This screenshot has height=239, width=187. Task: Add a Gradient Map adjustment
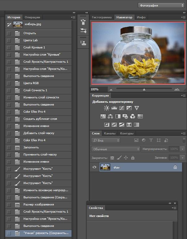click(x=136, y=125)
